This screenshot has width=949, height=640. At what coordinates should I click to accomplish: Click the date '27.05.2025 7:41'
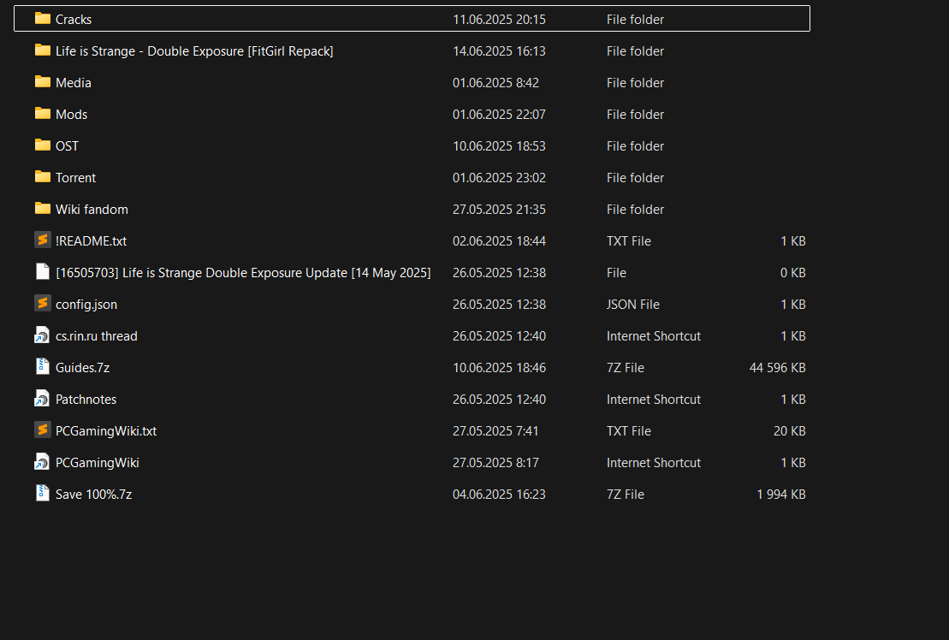coord(495,431)
